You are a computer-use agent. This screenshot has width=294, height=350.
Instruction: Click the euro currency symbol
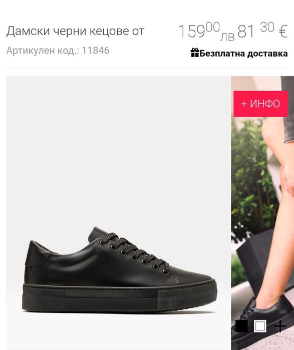[283, 32]
